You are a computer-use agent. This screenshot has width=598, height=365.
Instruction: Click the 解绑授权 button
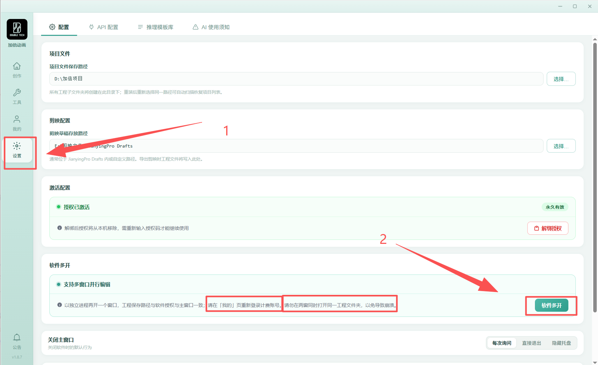pos(548,228)
